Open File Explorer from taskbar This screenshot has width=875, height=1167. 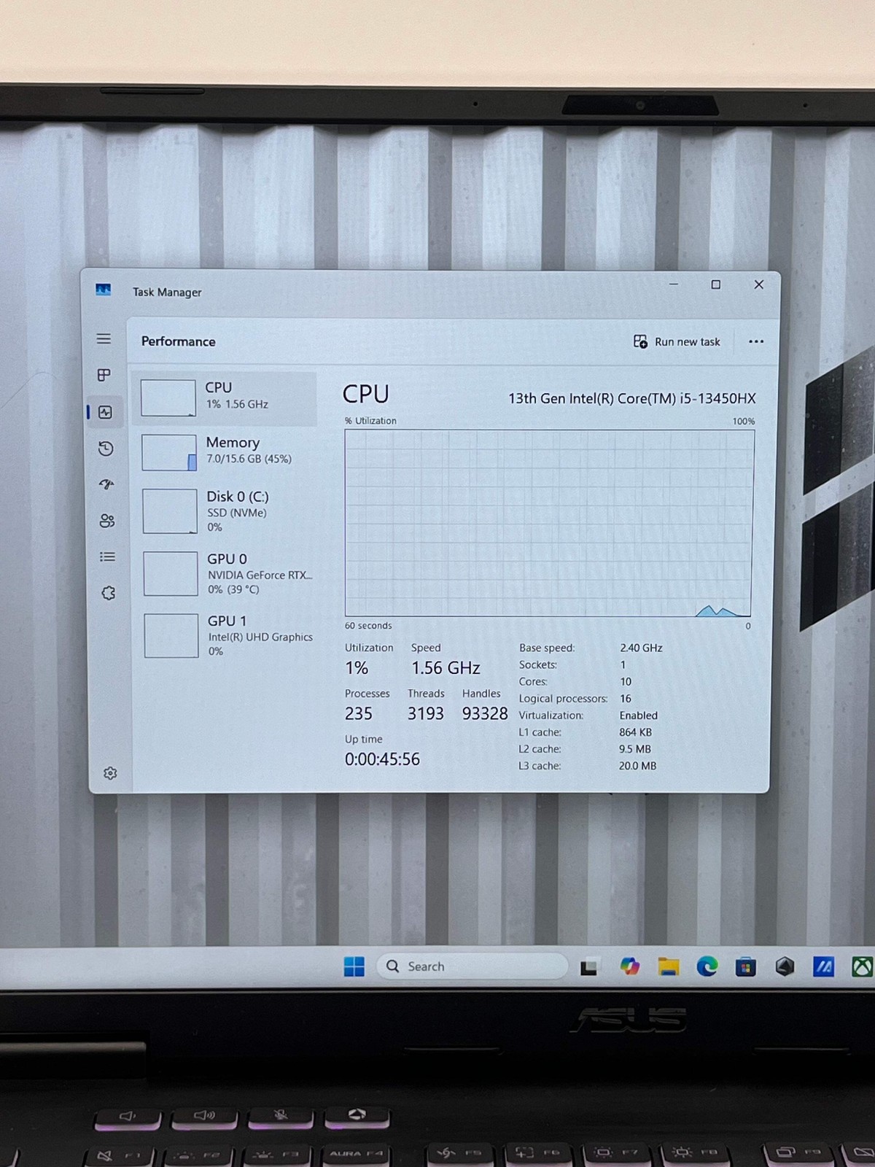pos(669,967)
